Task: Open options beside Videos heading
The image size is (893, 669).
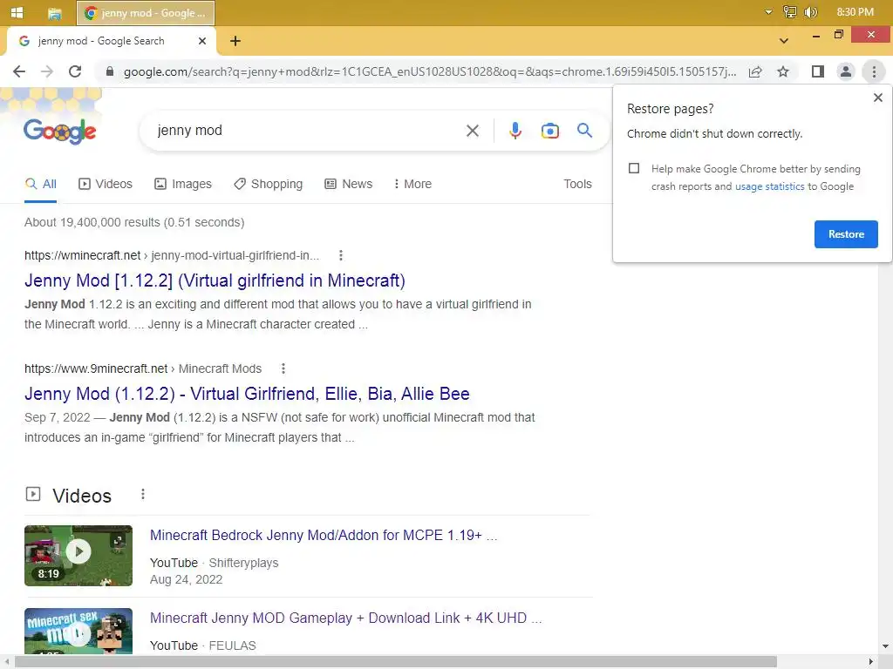Action: click(143, 495)
